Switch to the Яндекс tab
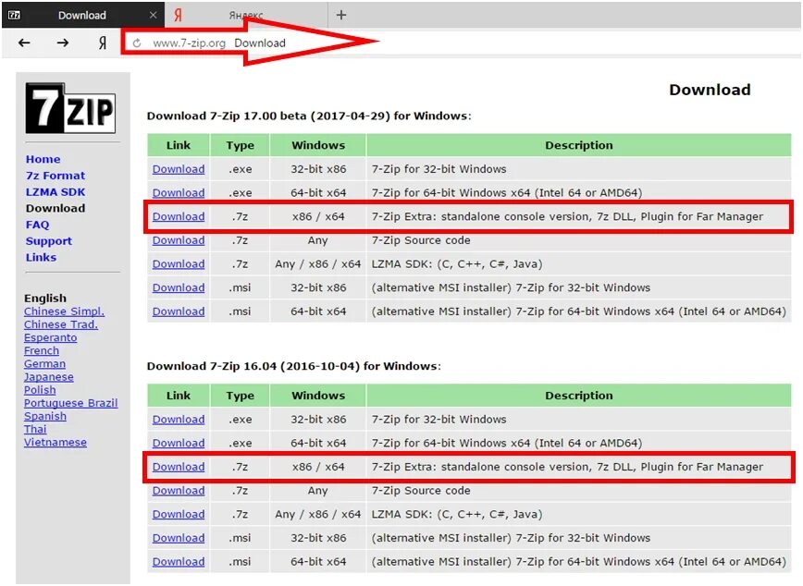The height and width of the screenshot is (586, 803). click(x=246, y=16)
